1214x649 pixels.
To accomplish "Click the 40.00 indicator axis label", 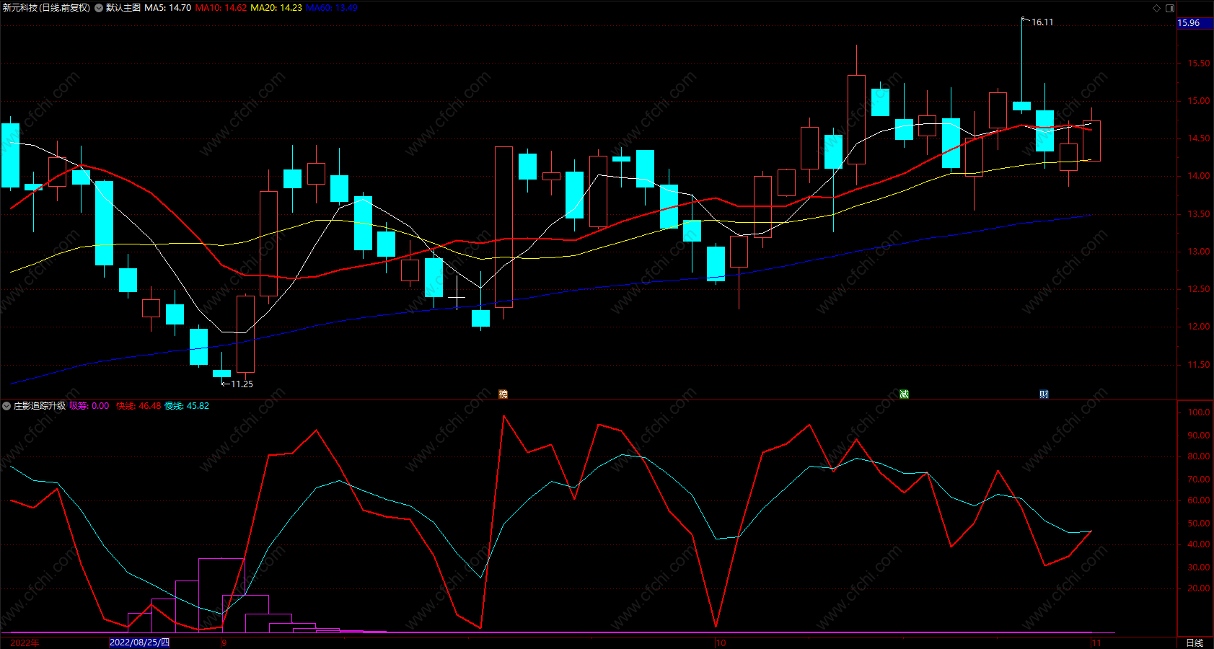I will (x=1199, y=544).
